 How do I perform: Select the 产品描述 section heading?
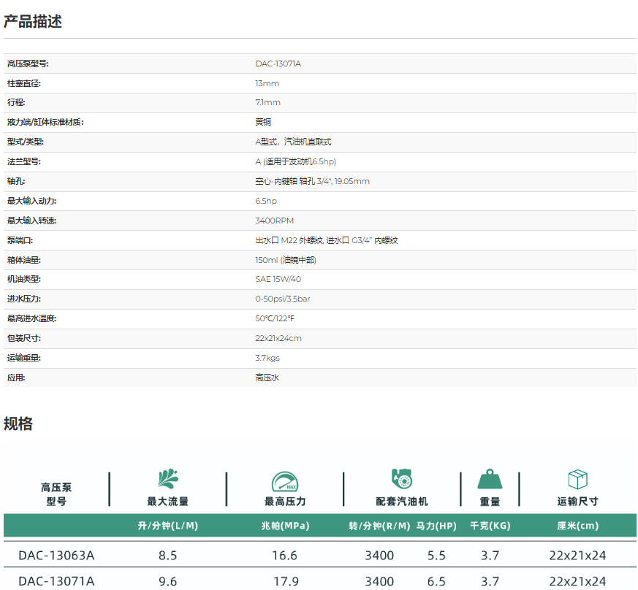coord(33,22)
